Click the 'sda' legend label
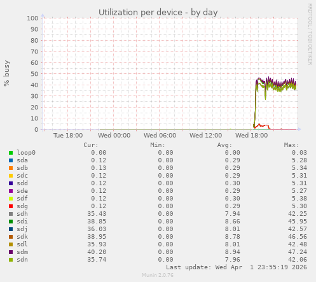Viewport: 316px width, 282px height. tap(22, 160)
